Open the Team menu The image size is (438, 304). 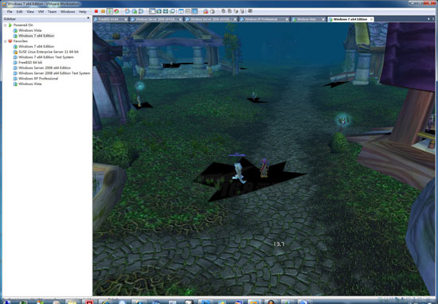[52, 12]
